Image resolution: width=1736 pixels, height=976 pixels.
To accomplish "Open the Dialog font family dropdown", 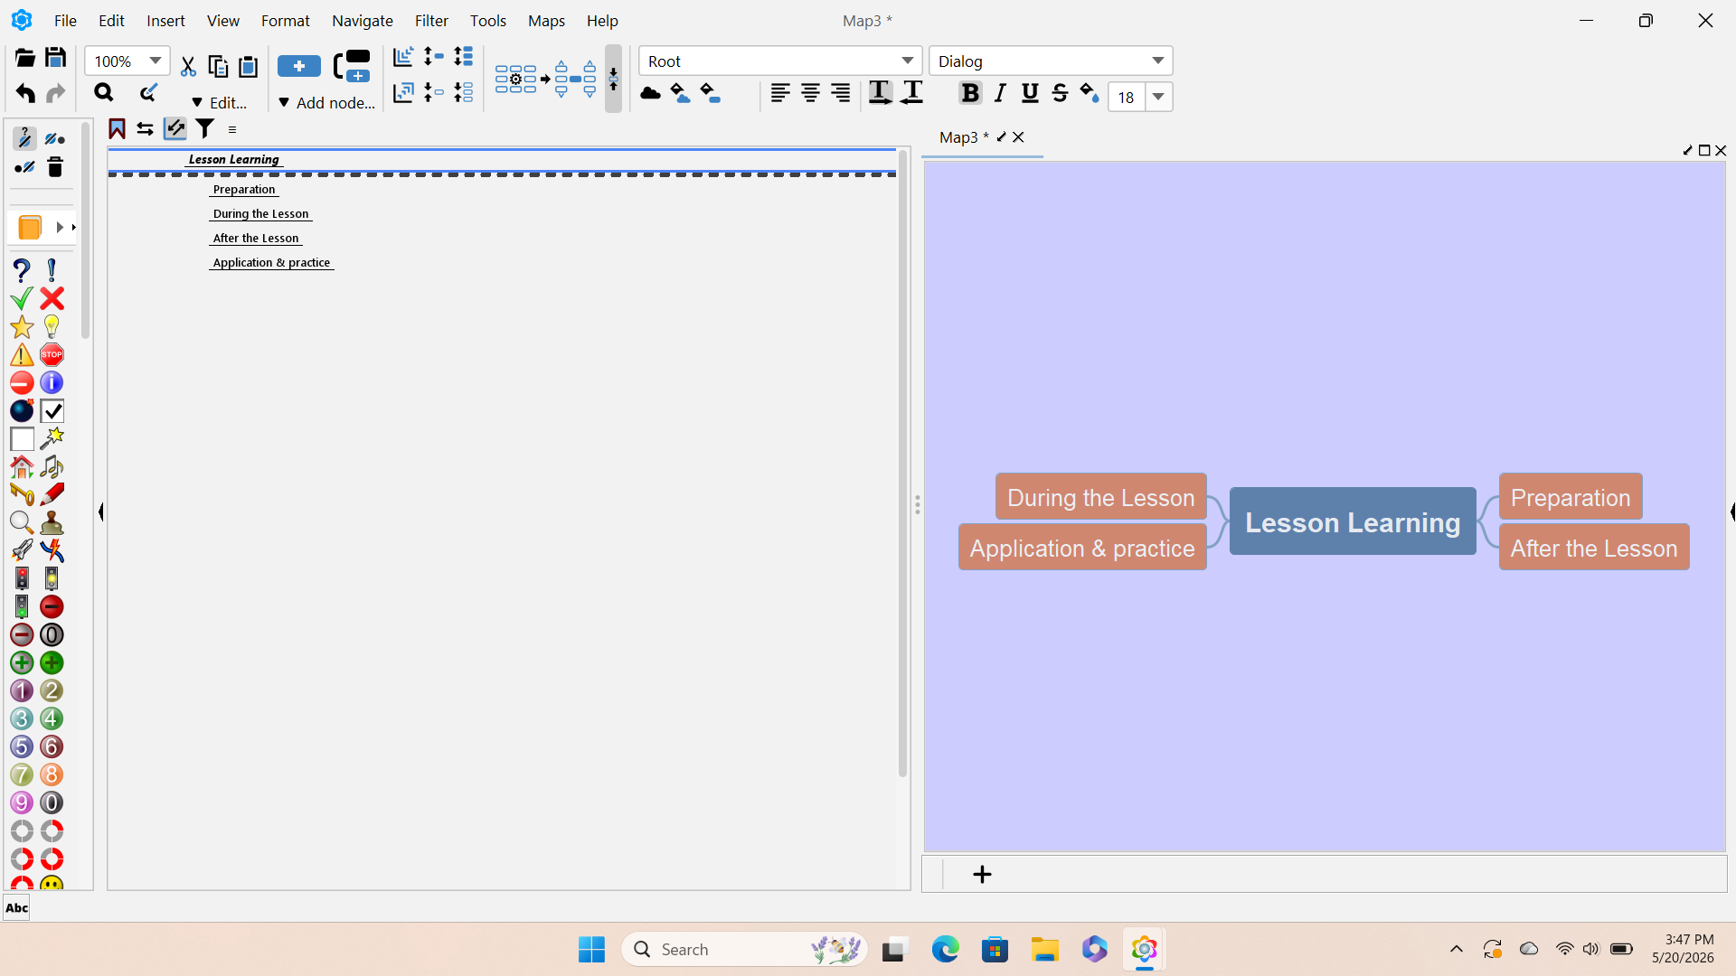I will (x=1157, y=61).
